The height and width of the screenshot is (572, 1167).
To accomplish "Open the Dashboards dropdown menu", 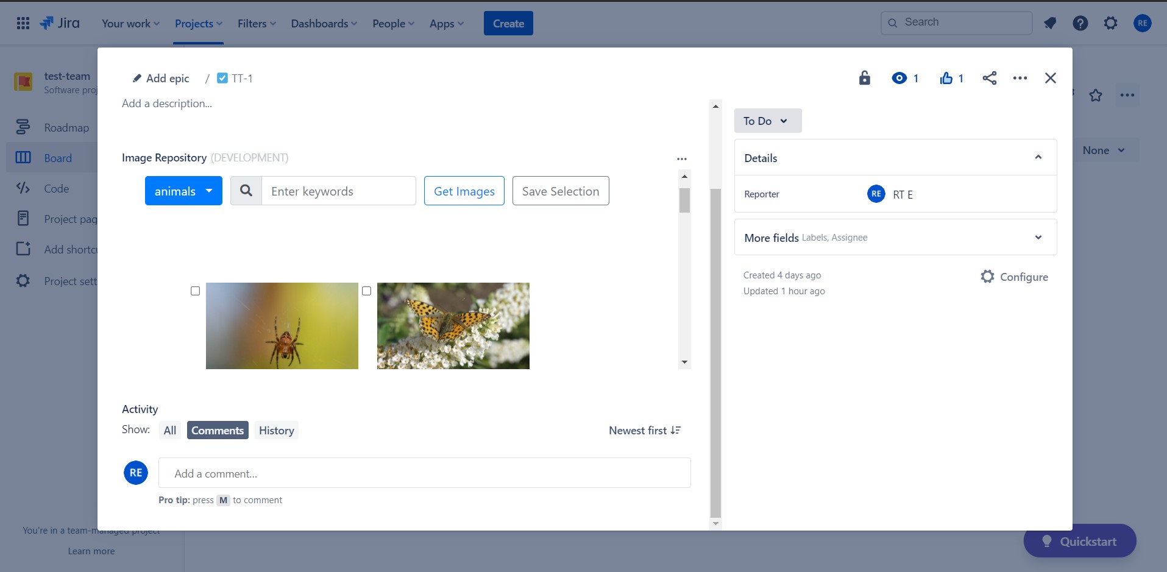I will tap(324, 23).
